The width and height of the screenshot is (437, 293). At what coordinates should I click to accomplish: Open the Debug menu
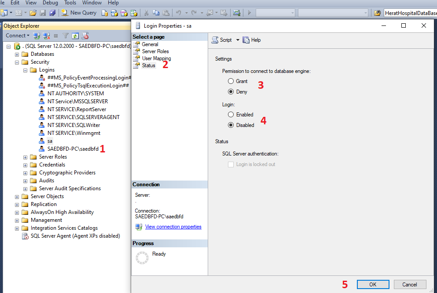click(50, 3)
